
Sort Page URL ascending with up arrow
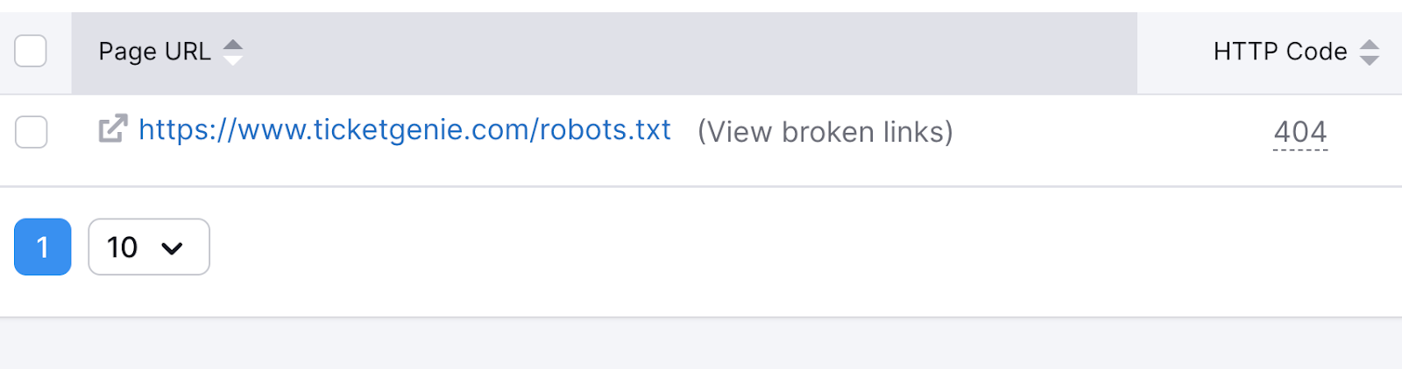coord(233,45)
